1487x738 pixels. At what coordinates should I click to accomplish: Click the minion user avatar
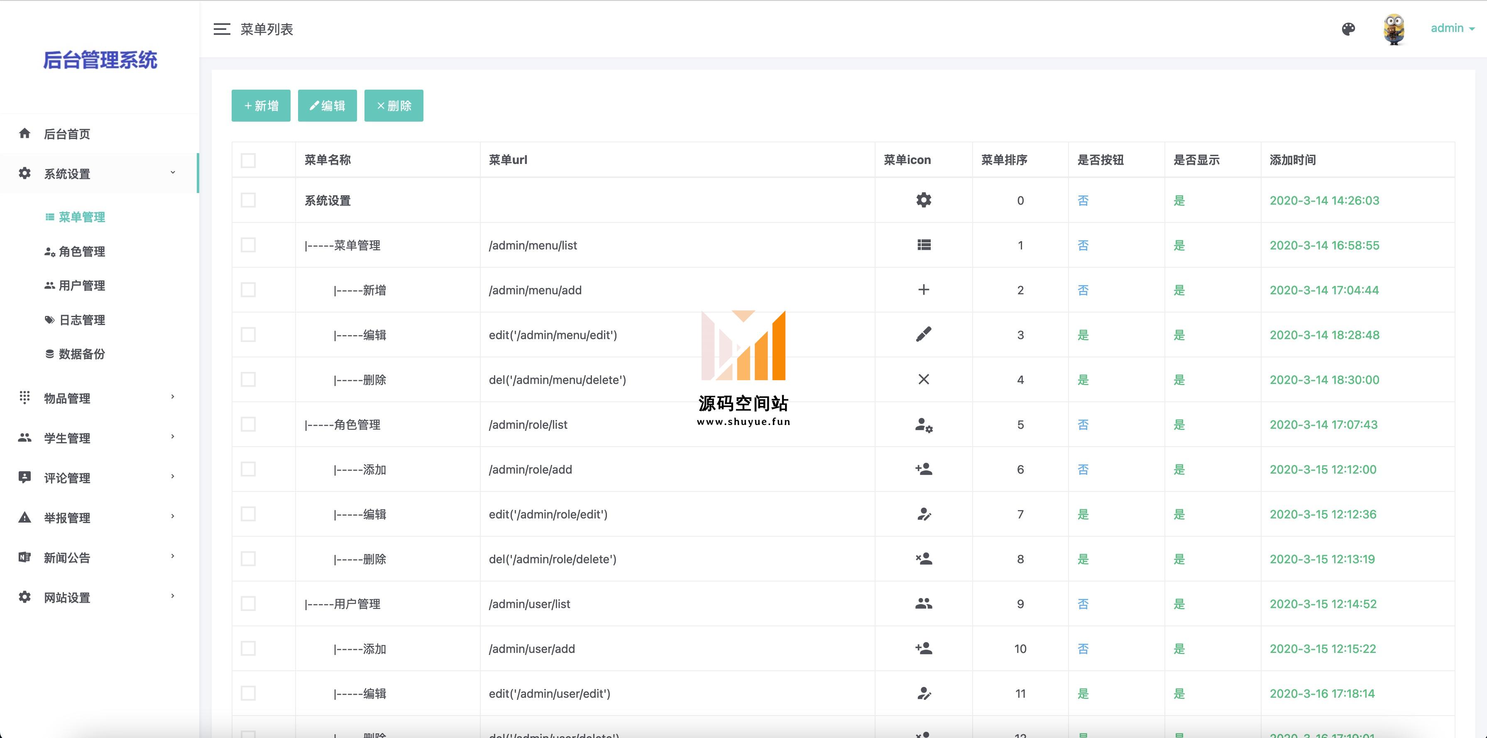(1394, 29)
